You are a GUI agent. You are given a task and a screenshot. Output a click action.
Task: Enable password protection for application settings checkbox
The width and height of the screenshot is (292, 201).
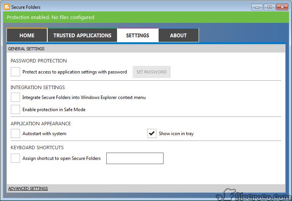[x=15, y=72]
